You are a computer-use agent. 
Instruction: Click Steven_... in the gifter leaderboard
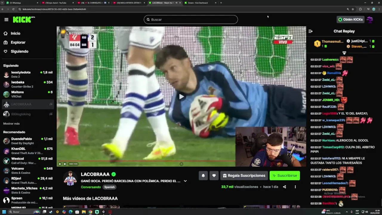click(x=359, y=47)
